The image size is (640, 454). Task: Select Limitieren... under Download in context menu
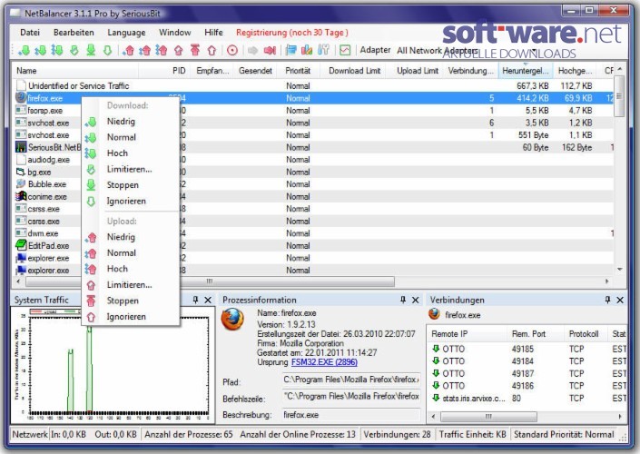131,169
